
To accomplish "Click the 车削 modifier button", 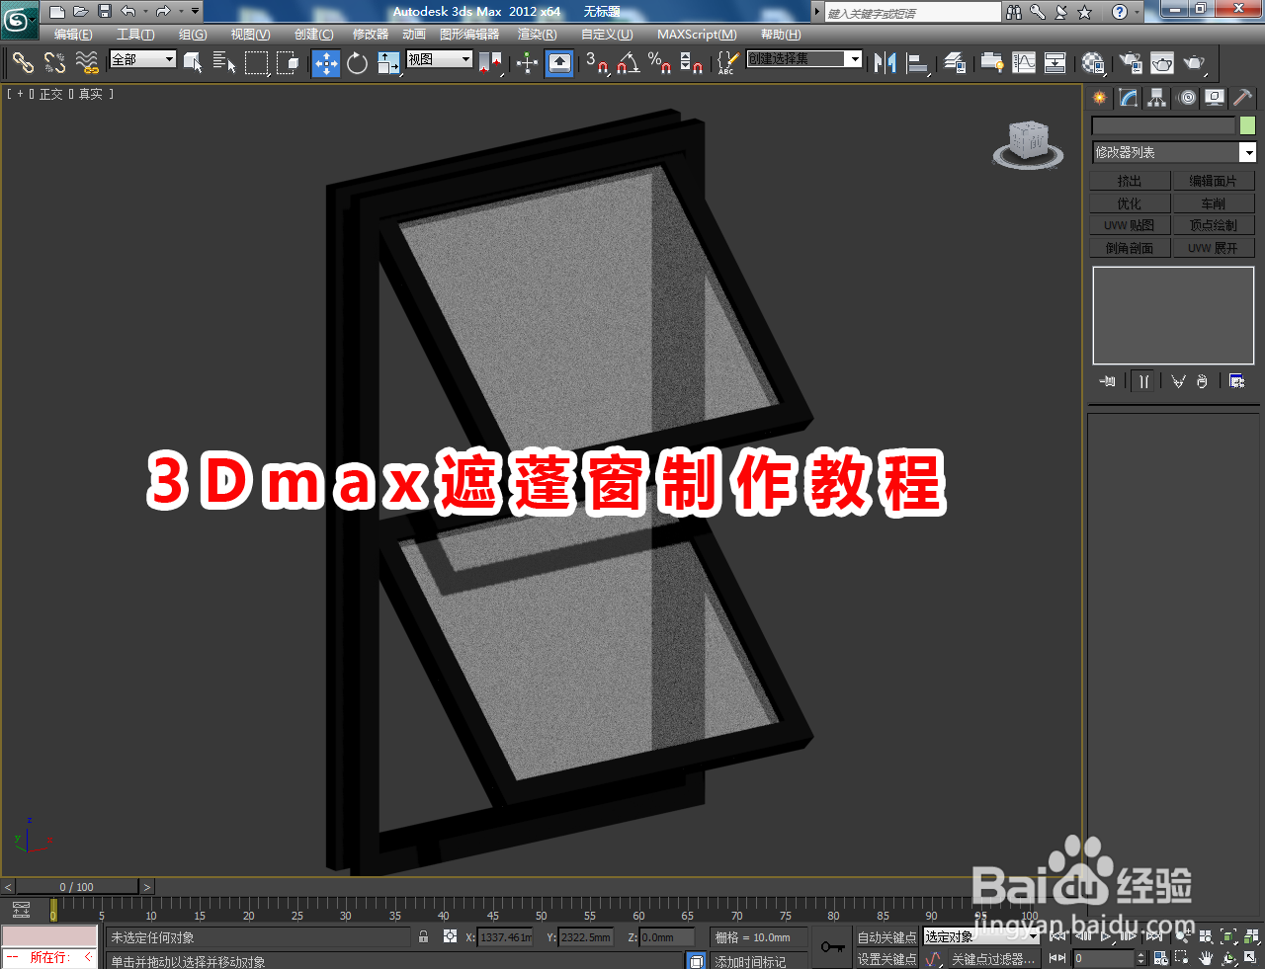I will (x=1213, y=203).
